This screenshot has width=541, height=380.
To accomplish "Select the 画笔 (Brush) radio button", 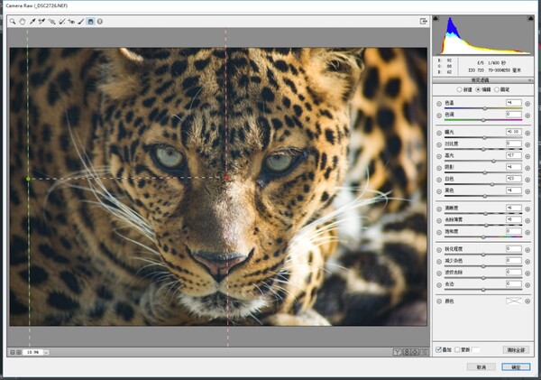I will tap(497, 89).
